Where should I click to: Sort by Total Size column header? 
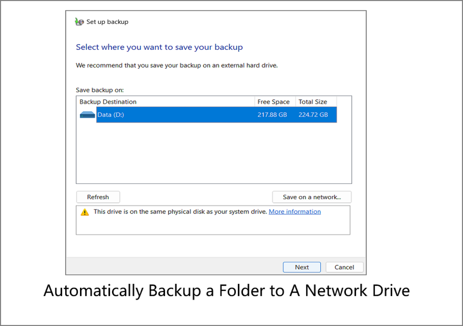tap(313, 102)
